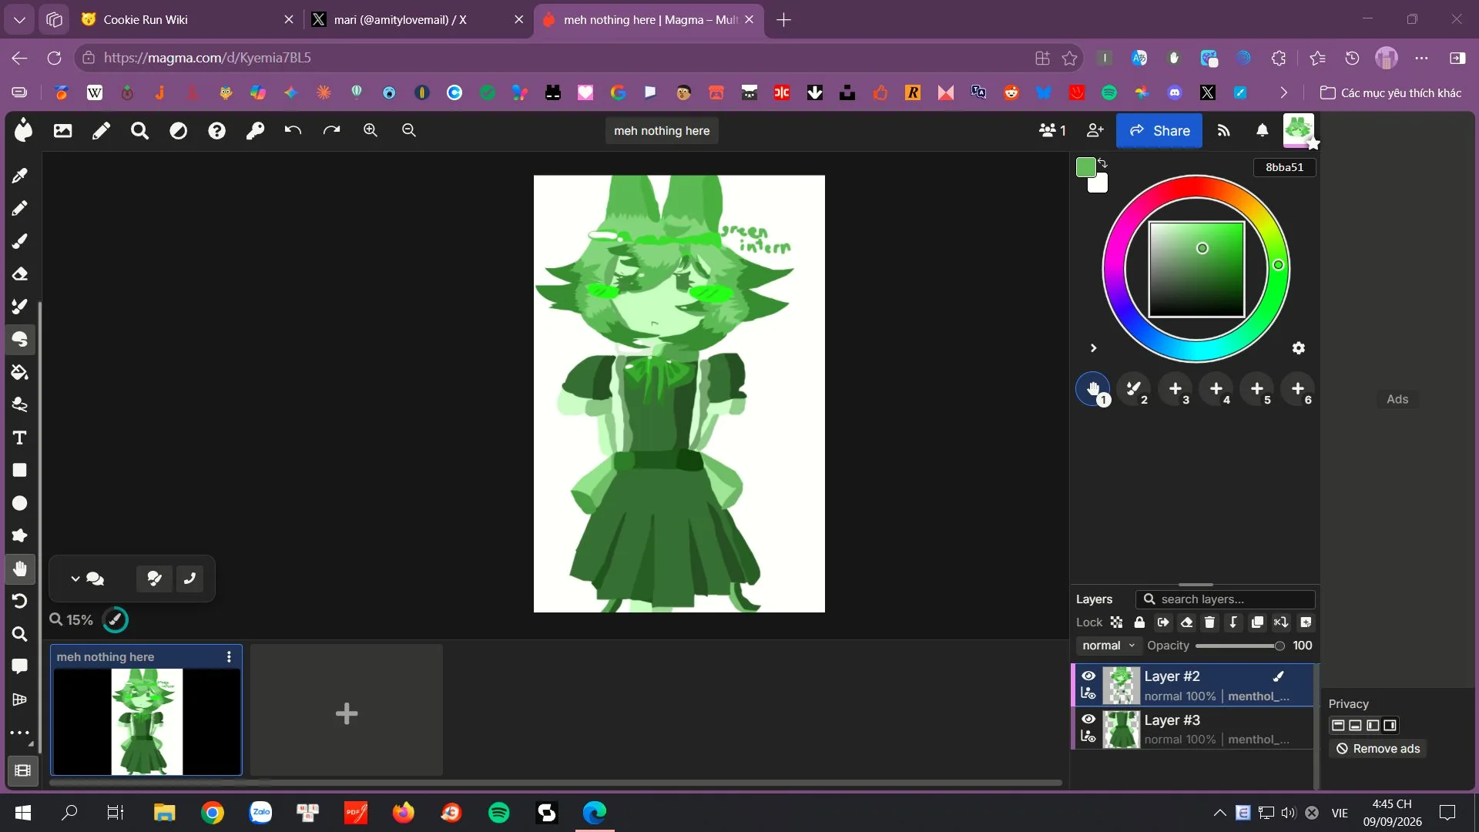Hide Layer #3 with eye icon
The image size is (1479, 832).
click(x=1088, y=719)
